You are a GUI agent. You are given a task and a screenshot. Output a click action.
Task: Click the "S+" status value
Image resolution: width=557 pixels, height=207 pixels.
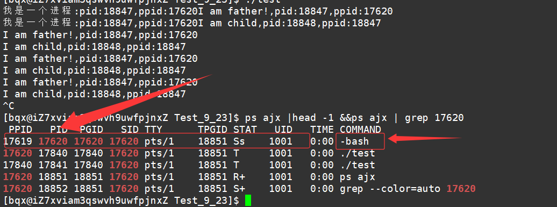tap(239, 189)
